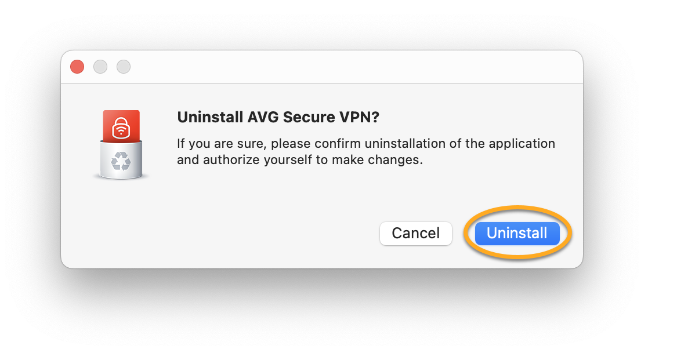The height and width of the screenshot is (360, 677).
Task: Click the shadow beneath the trash can icon
Action: click(121, 177)
